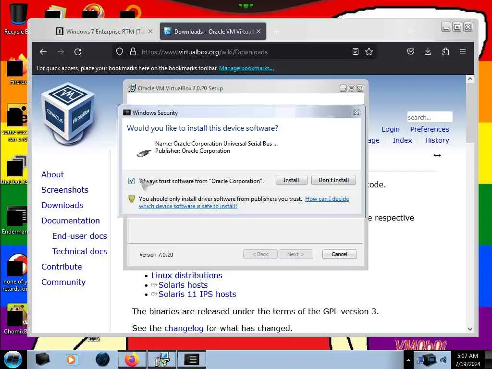Viewport: 492px width, 369px height.
Task: Reload the VirtualBox downloads page
Action: pyautogui.click(x=78, y=52)
